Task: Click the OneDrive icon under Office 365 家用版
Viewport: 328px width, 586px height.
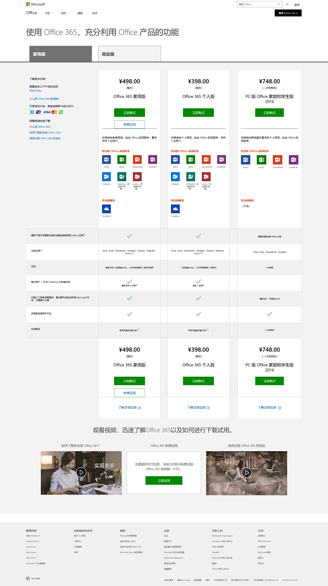Action: coord(106,209)
